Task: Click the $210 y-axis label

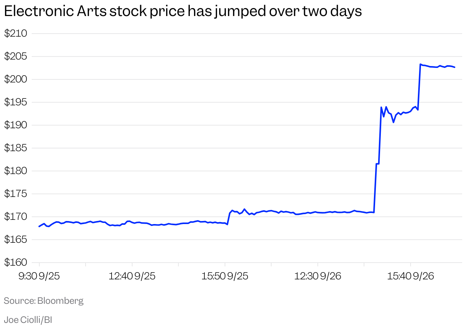Action: tap(16, 34)
